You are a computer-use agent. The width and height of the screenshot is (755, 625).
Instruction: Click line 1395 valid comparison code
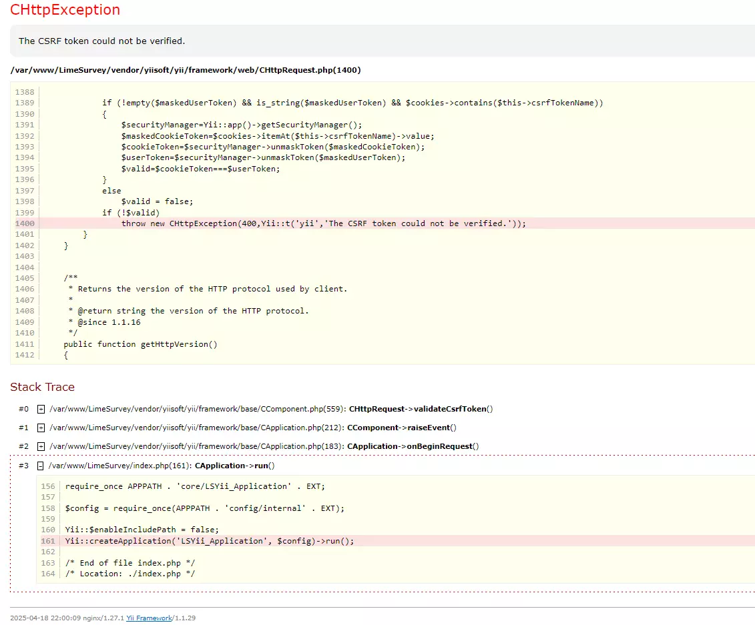point(200,169)
